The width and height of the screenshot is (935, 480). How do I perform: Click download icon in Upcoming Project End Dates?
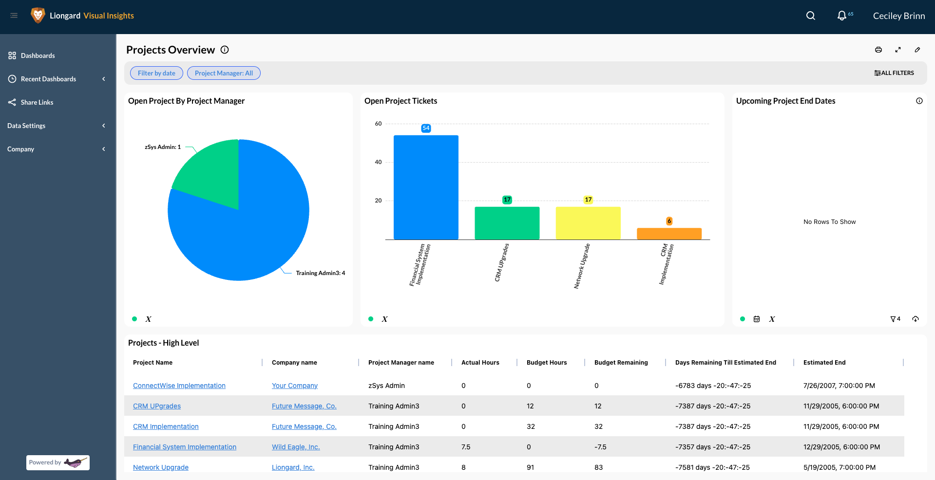tap(916, 319)
